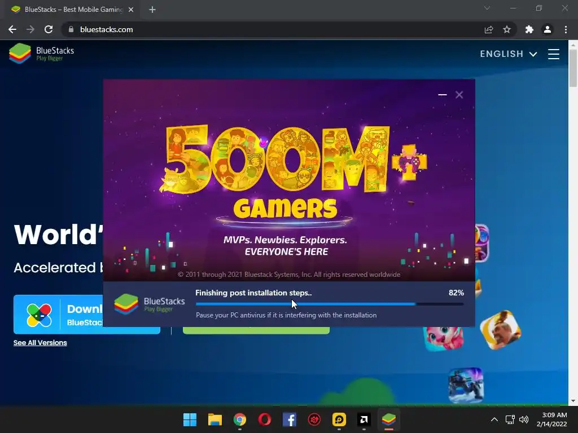Show hidden system tray icons
This screenshot has height=433, width=578.
[494, 419]
